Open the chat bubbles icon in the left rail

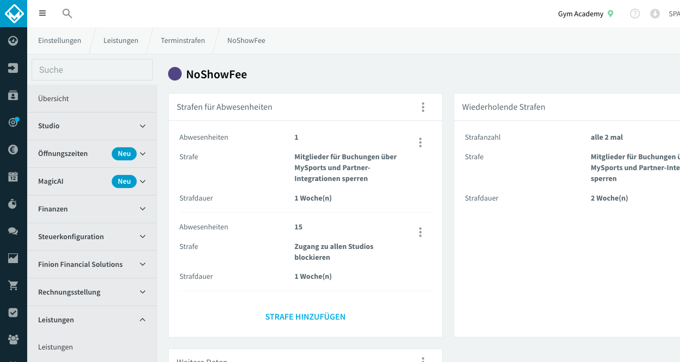14,231
